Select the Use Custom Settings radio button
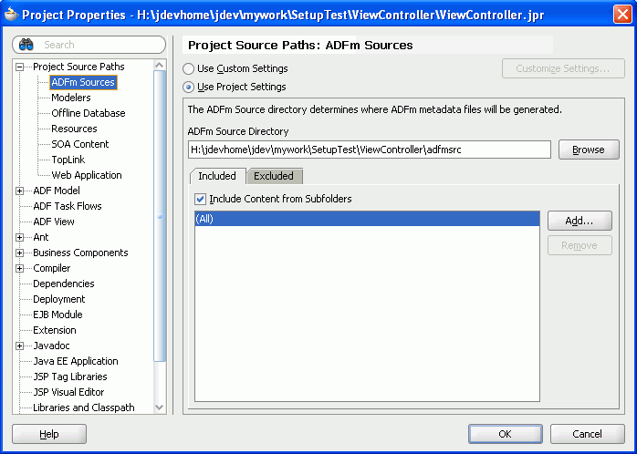Screen dimensions: 637x454 pyautogui.click(x=188, y=68)
